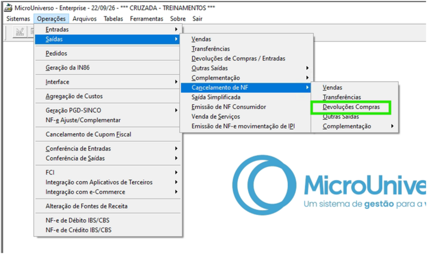Click the highlighted Cancelamento de NF entry
Image resolution: width=427 pixels, height=254 pixels.
[246, 88]
